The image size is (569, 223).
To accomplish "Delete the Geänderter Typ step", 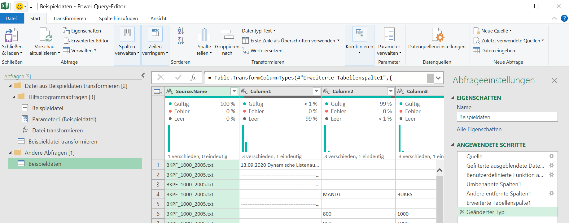I will click(462, 212).
